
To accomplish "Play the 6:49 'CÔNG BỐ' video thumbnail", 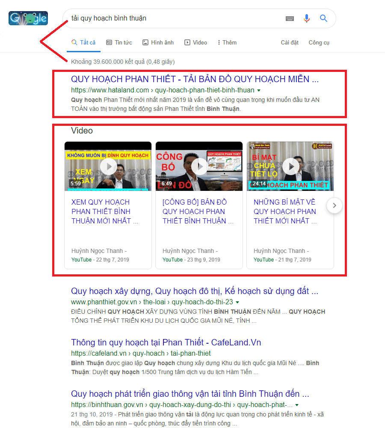I will (x=199, y=166).
